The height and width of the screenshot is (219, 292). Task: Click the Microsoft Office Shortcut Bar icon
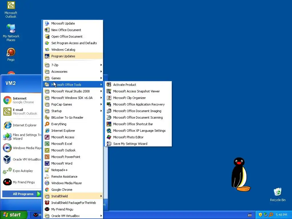(109, 124)
